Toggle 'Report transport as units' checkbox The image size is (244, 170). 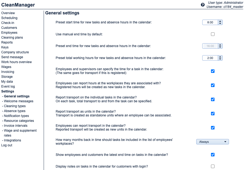(213, 113)
